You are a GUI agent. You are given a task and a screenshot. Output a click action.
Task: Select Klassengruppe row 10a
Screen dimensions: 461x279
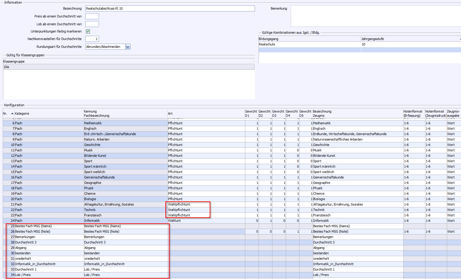(x=129, y=67)
